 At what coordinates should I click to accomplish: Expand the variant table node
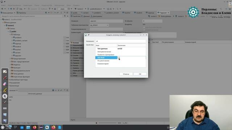click(x=12, y=53)
